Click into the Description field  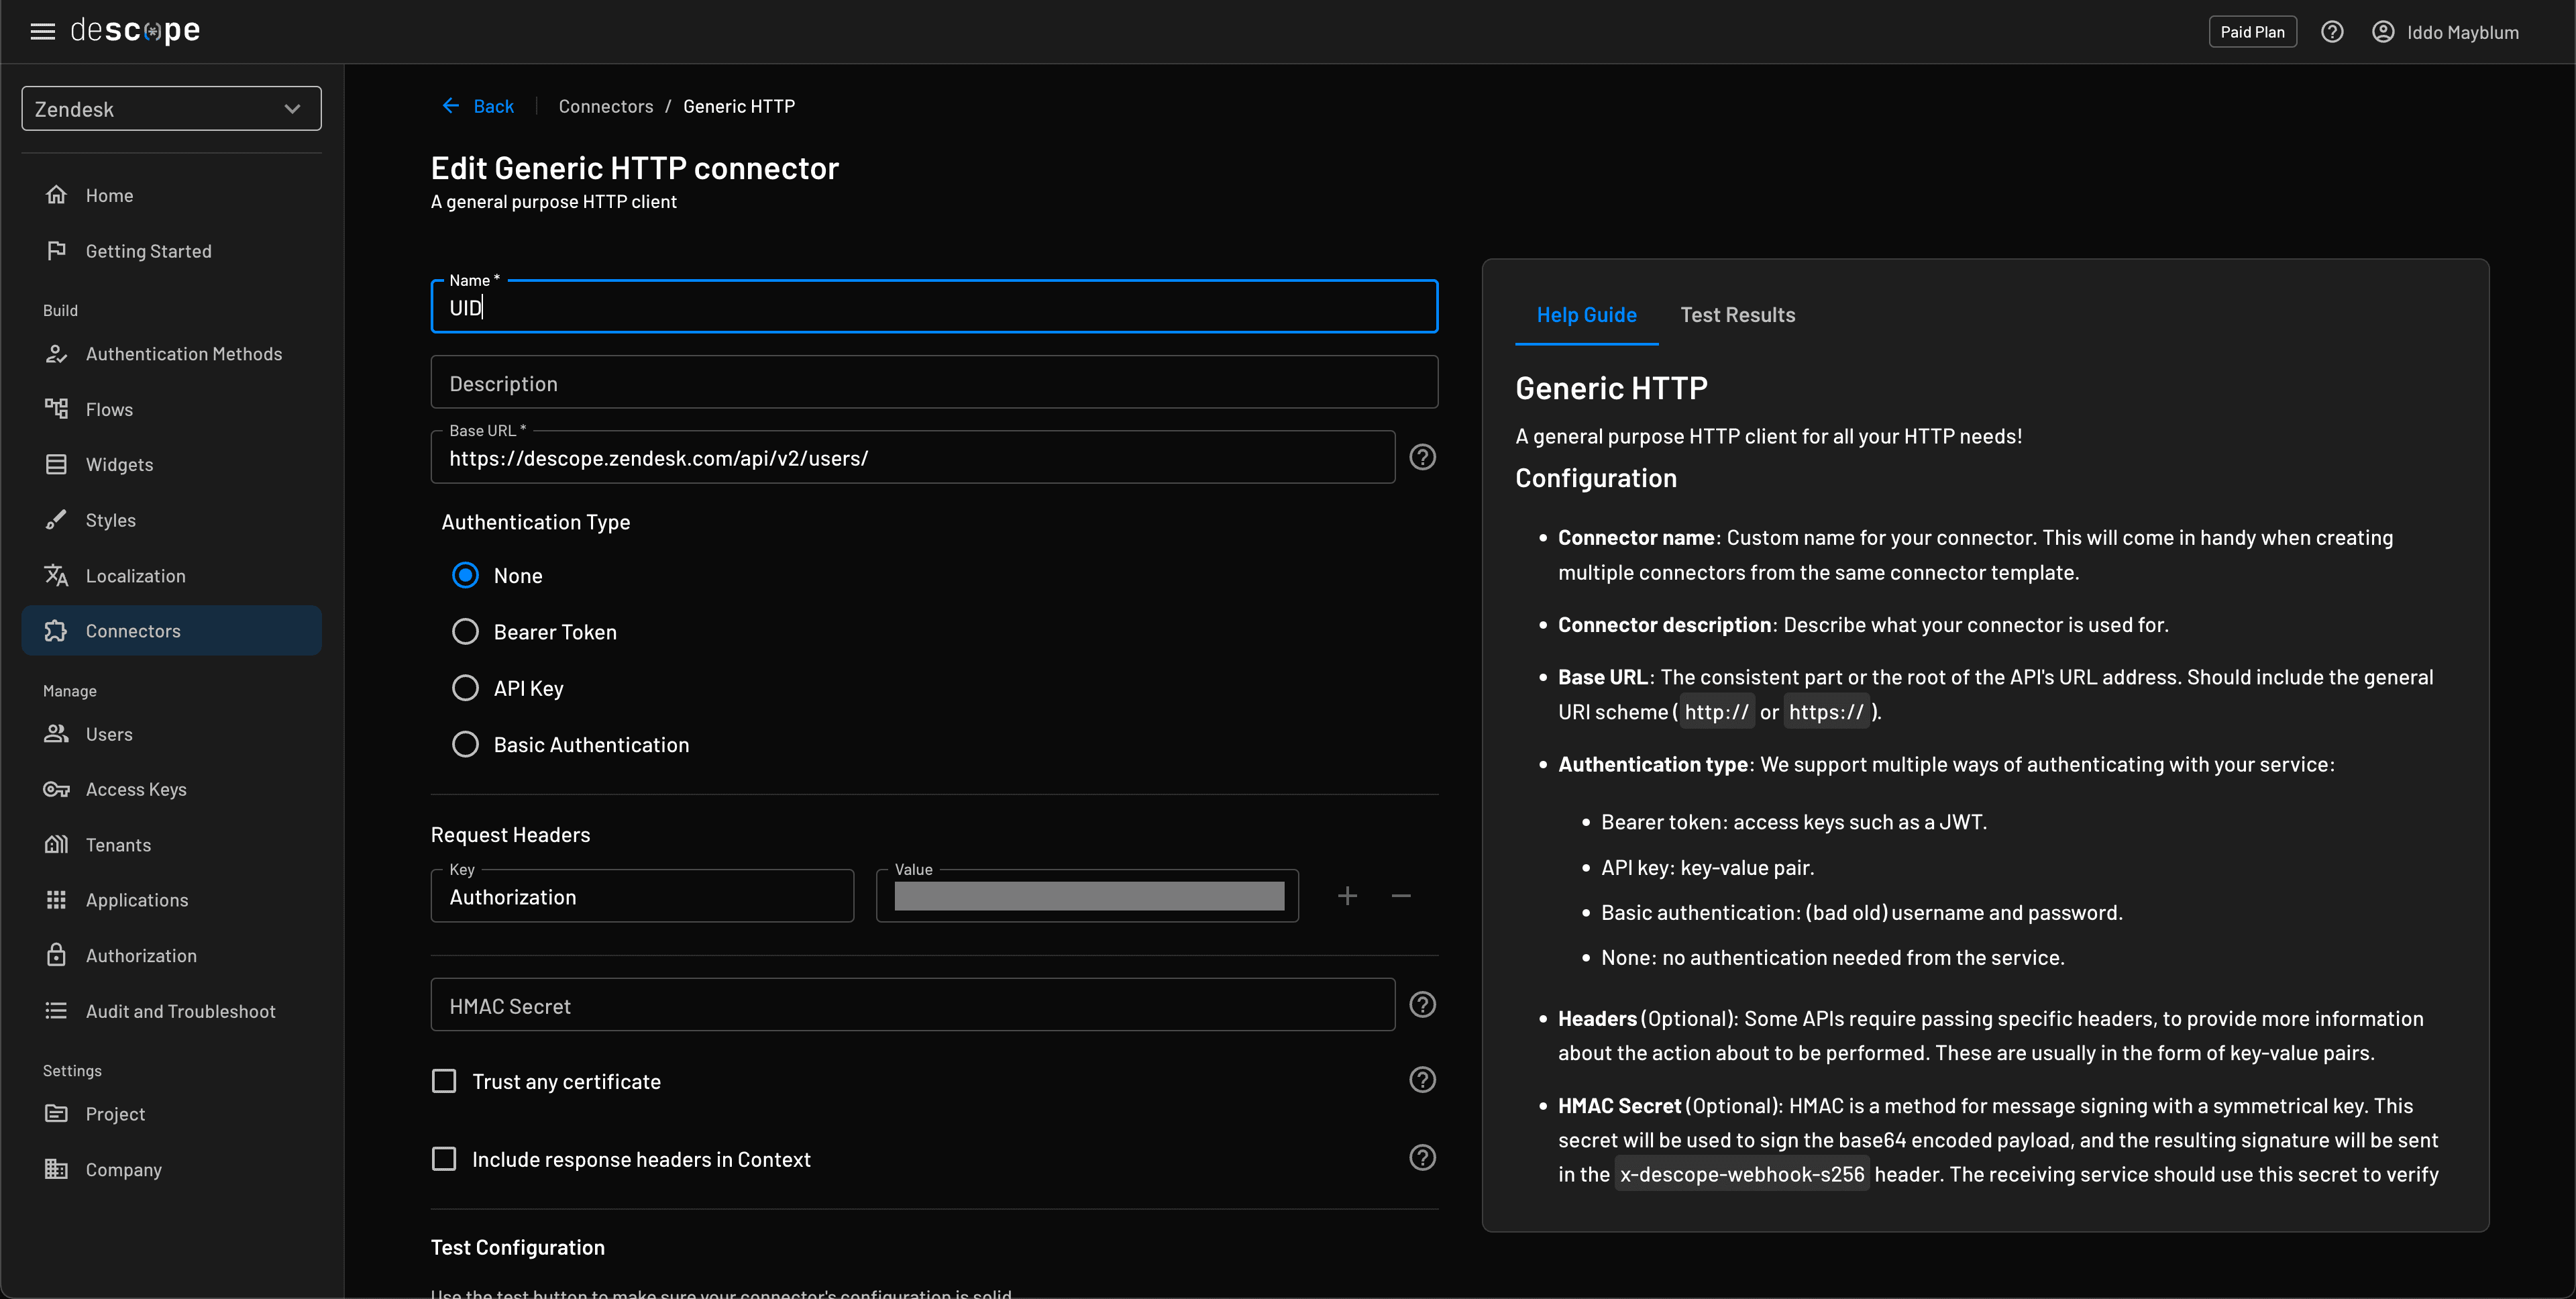point(934,383)
